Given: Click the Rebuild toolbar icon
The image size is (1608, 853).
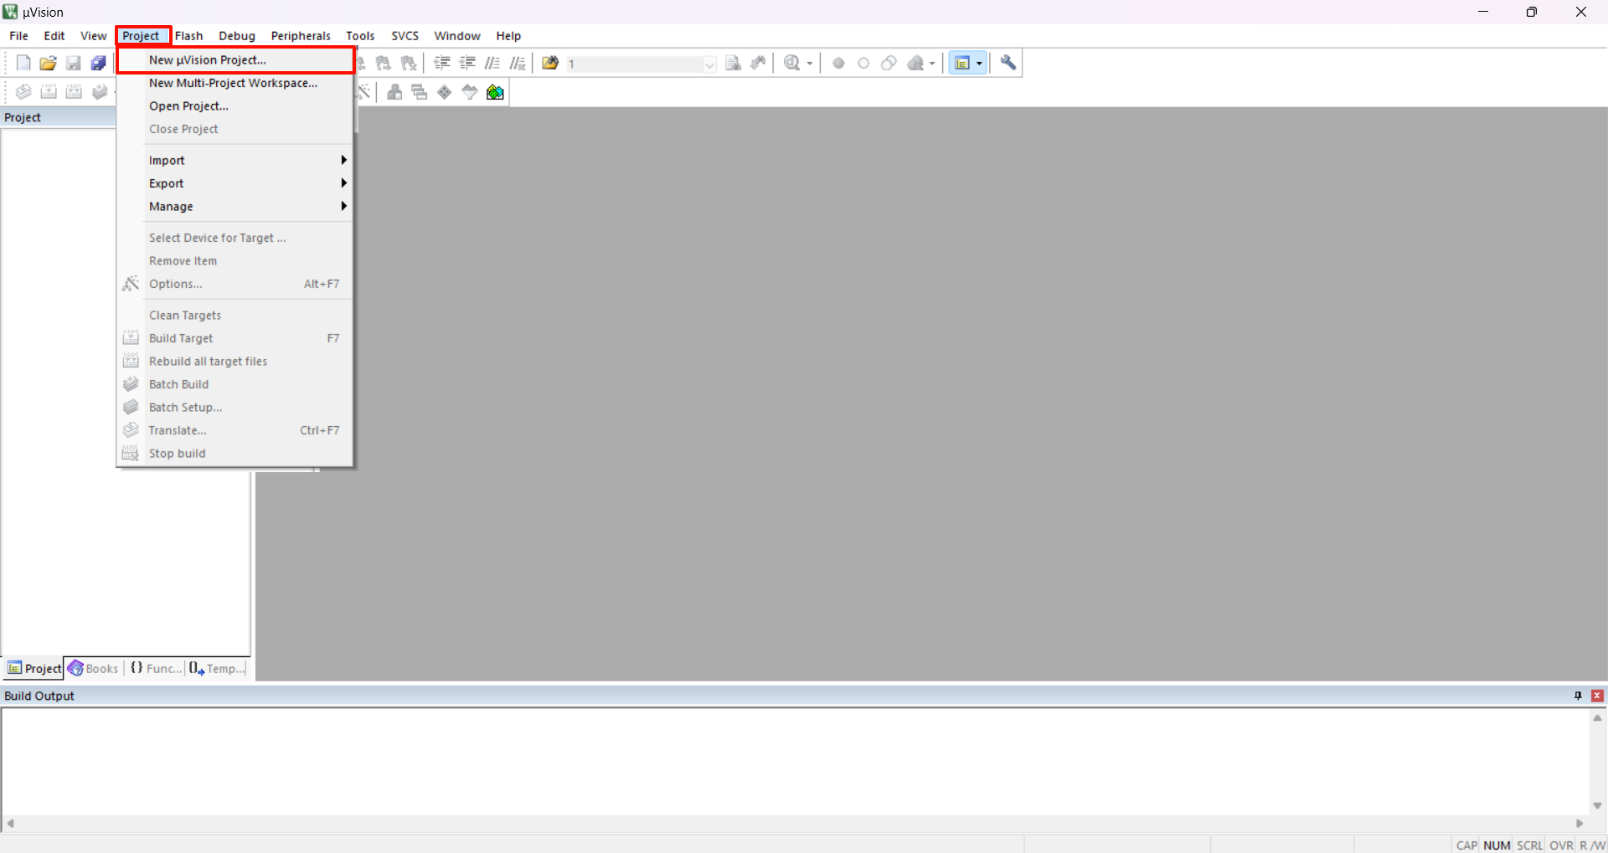Looking at the screenshot, I should point(74,92).
